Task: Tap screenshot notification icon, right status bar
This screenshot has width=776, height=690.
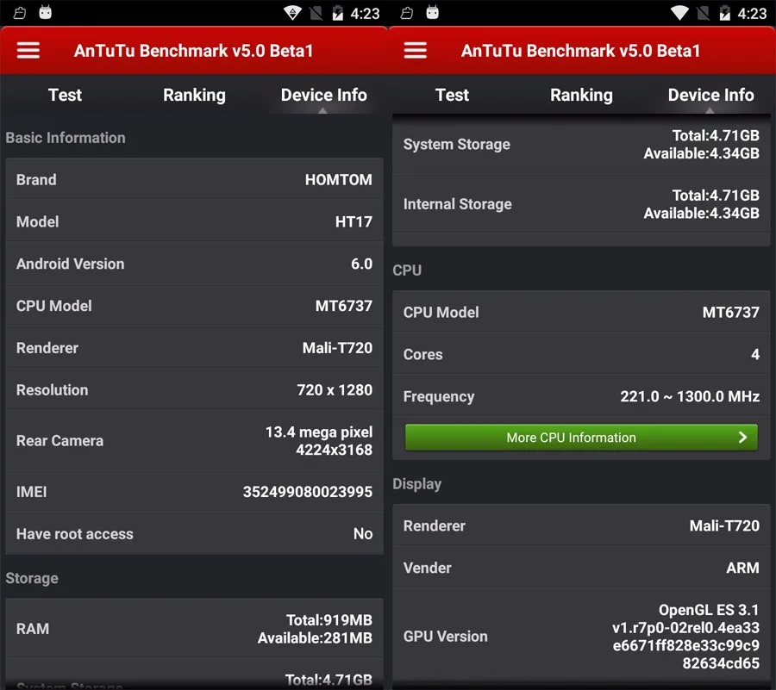Action: tap(407, 13)
